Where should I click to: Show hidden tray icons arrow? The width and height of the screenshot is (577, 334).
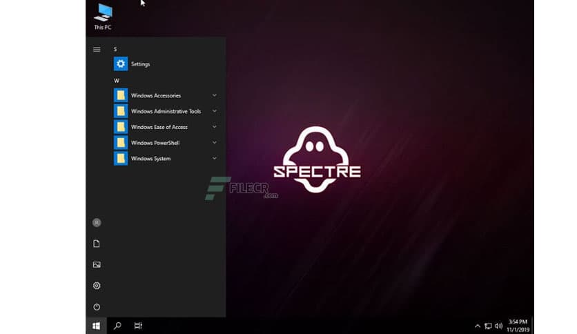[x=478, y=326]
